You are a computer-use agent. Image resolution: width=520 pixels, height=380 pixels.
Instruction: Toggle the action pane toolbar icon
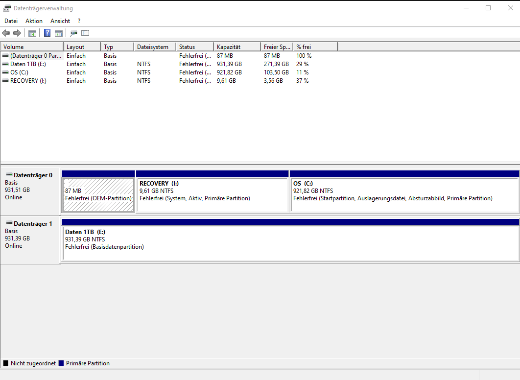point(59,33)
